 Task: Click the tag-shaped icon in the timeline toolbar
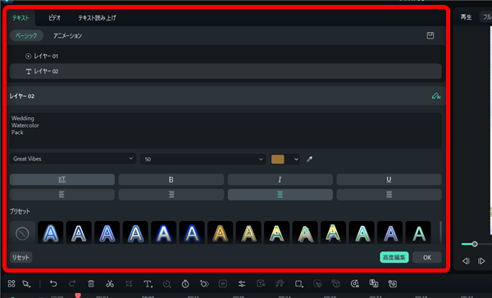pos(204,284)
